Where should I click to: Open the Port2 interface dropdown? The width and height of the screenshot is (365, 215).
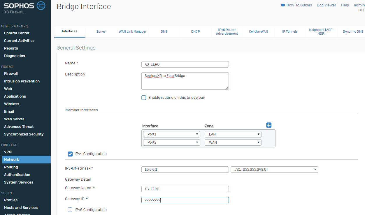click(171, 142)
